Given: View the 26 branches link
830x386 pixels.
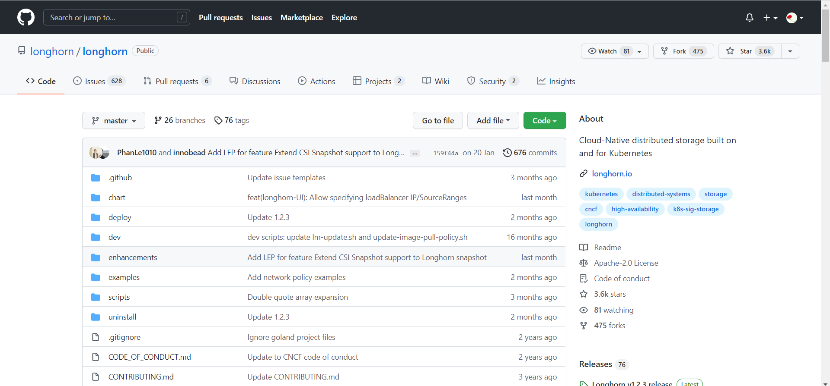Looking at the screenshot, I should 180,120.
